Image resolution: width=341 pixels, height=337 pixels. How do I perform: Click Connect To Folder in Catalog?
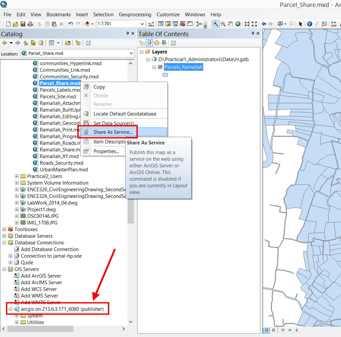click(x=68, y=43)
